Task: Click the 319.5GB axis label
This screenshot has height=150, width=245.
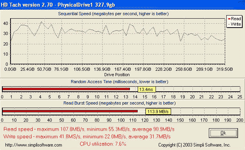Action: click(x=224, y=69)
